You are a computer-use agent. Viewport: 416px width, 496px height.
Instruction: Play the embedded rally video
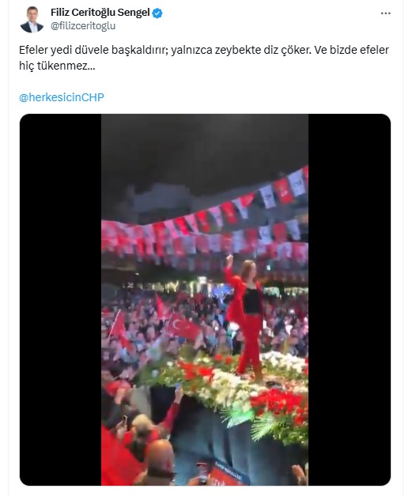[205, 300]
